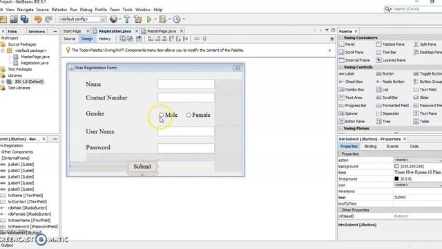The image size is (442, 249).
Task: Dismiss the palette tip message
Action: click(x=329, y=50)
